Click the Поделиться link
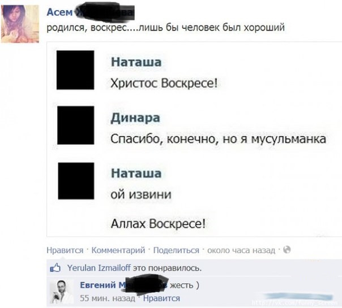The image size is (342, 308). [x=176, y=250]
